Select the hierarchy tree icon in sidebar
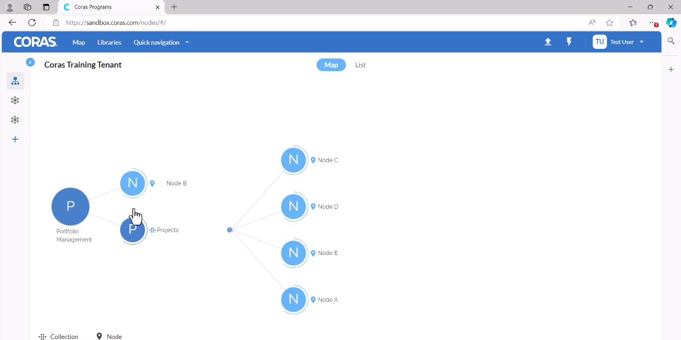Image resolution: width=681 pixels, height=340 pixels. click(x=15, y=81)
